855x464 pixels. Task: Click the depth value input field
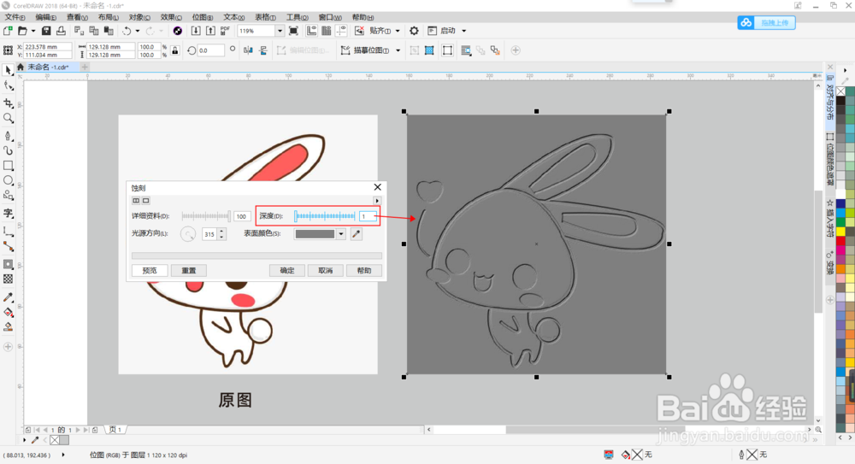368,216
